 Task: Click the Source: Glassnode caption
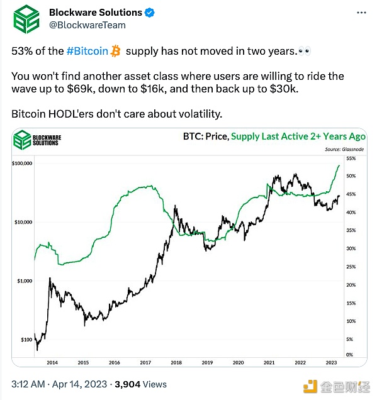[x=344, y=149]
